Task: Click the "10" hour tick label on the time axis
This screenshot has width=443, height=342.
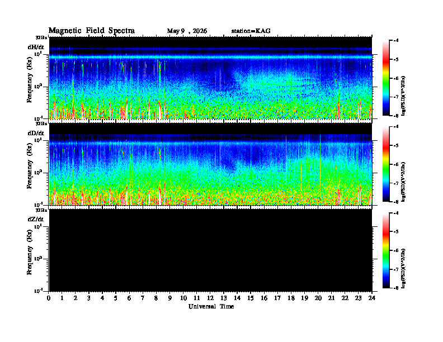Action: (x=183, y=298)
